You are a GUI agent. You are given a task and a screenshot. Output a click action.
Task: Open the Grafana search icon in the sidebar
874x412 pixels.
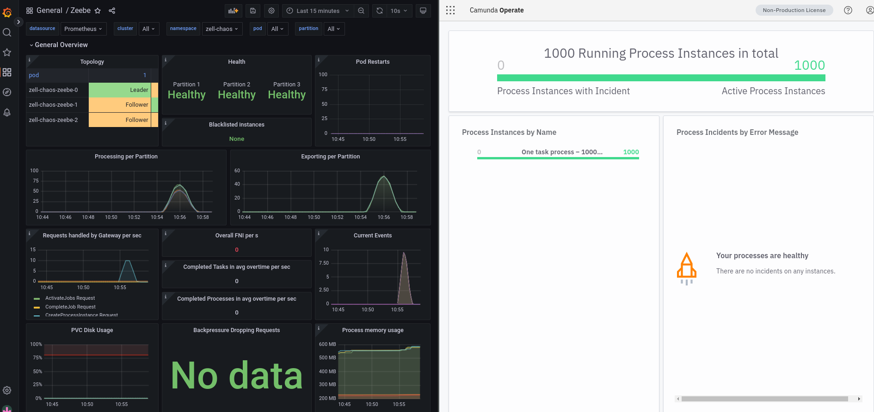7,32
